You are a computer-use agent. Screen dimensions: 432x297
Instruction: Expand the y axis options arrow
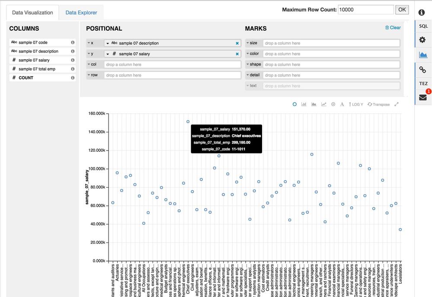click(x=89, y=54)
